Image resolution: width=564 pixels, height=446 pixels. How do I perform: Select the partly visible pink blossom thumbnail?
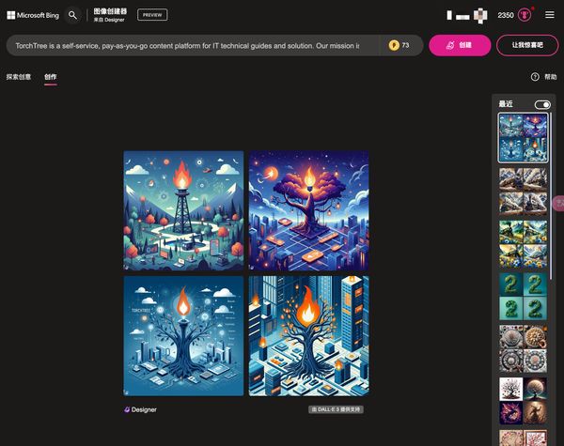click(523, 438)
